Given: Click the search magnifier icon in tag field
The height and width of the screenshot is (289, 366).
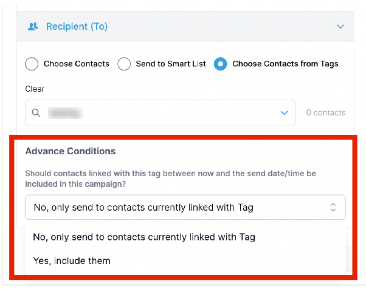Looking at the screenshot, I should pyautogui.click(x=36, y=113).
